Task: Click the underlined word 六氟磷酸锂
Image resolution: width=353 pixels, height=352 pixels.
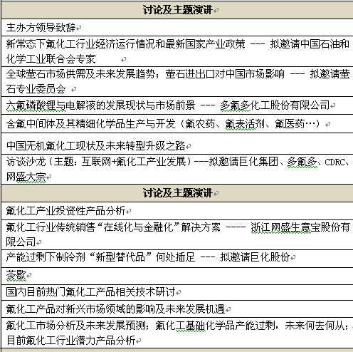Action: 36,105
